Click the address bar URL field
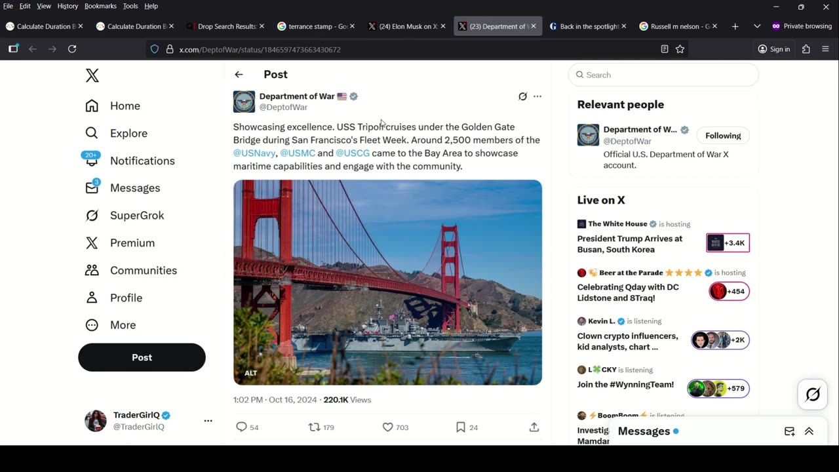 click(x=416, y=49)
